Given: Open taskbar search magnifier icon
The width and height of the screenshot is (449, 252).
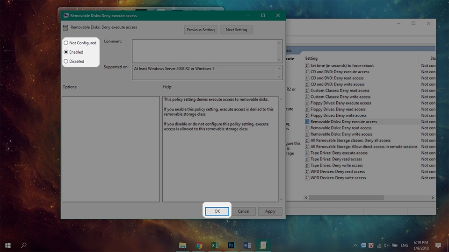Looking at the screenshot, I should point(24,245).
